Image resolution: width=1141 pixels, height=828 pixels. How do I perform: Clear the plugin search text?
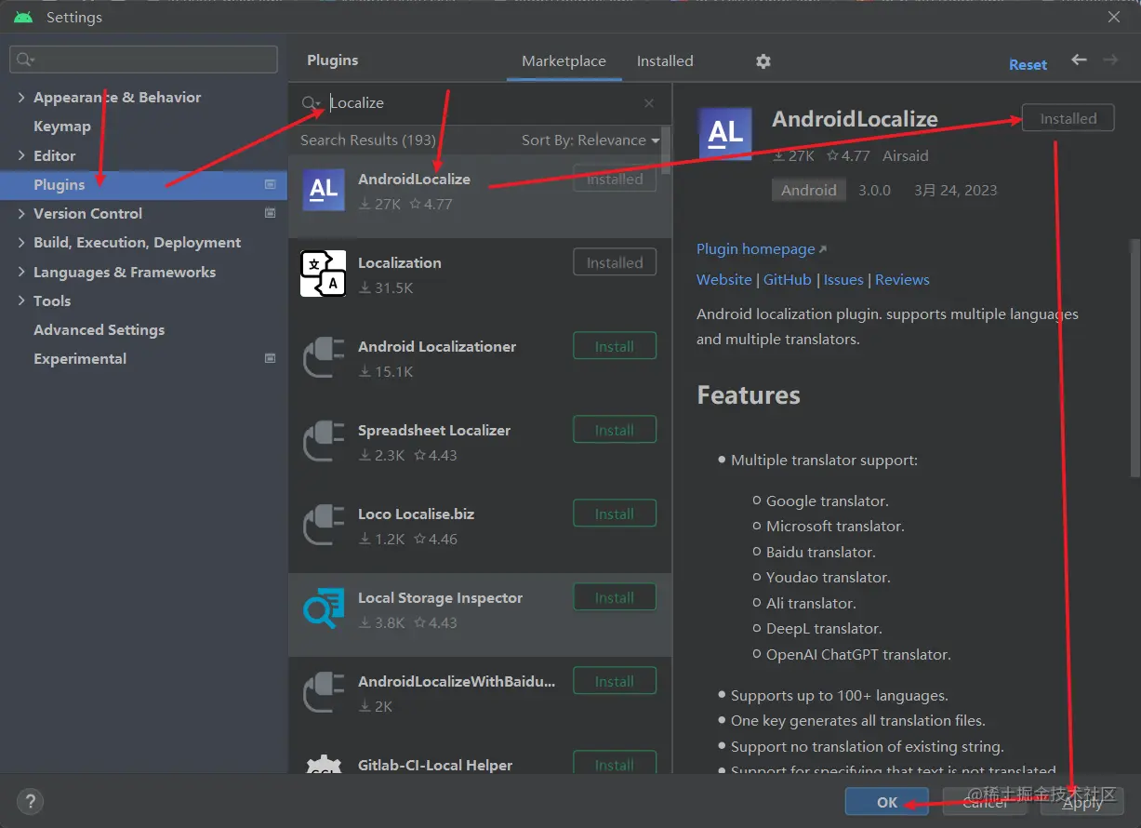[649, 103]
